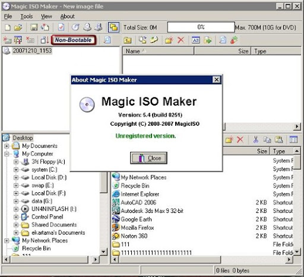Create new folder in upper image toolbar
304x277 pixels.
point(169,40)
